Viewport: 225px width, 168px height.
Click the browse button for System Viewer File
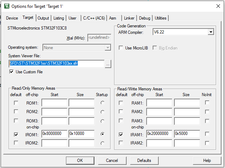pos(108,64)
